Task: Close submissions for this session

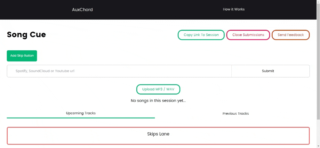Action: pos(248,35)
